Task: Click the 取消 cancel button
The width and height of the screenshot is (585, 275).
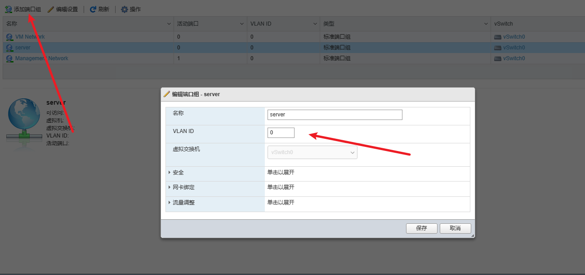Action: pos(455,228)
